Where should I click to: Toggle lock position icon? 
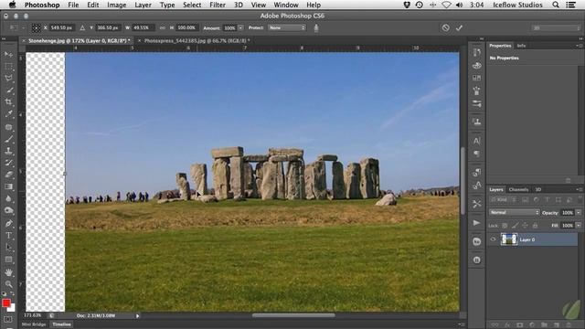click(525, 226)
